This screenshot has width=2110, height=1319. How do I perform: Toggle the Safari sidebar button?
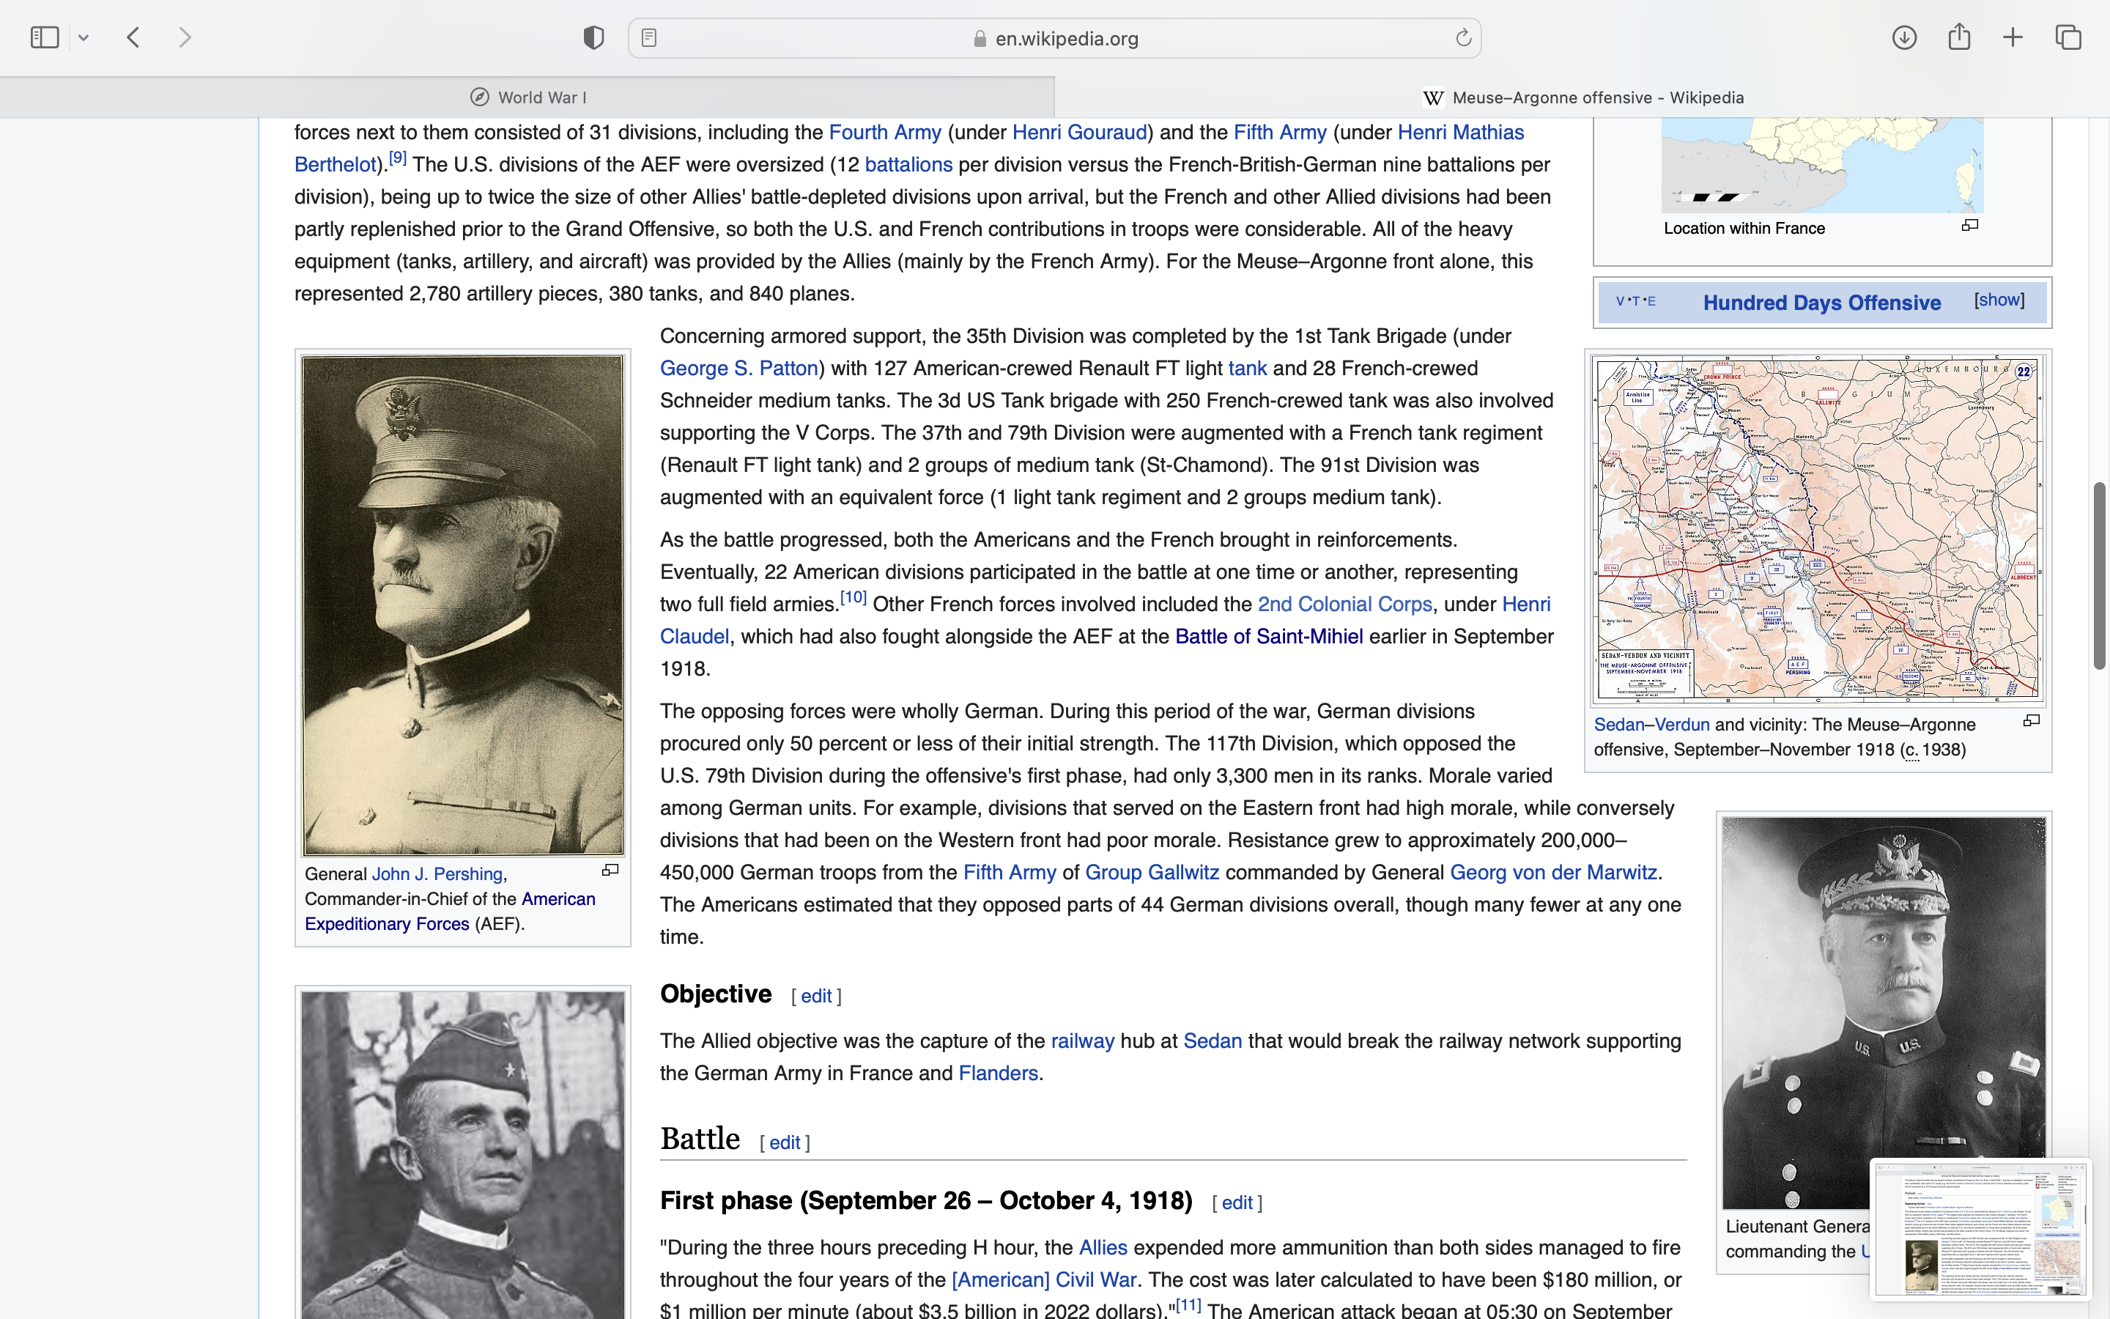(45, 37)
